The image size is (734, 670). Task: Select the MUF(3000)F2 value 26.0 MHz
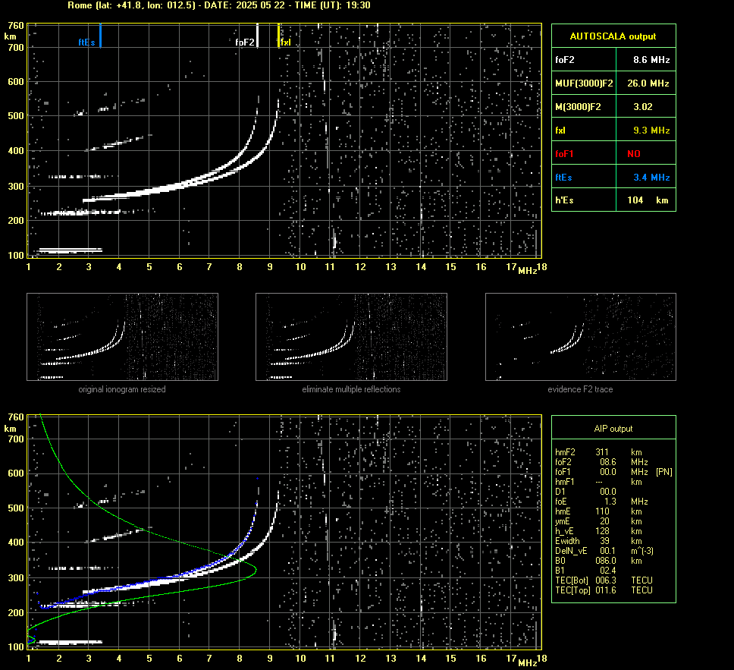(x=648, y=83)
